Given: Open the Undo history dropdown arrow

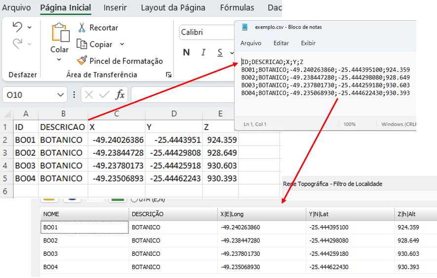Looking at the screenshot, I should pos(30,27).
